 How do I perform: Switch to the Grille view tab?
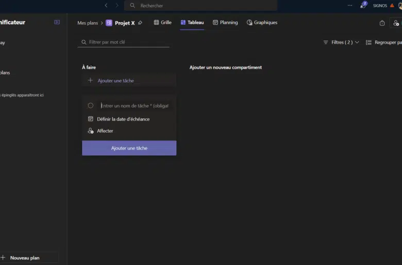pyautogui.click(x=162, y=23)
